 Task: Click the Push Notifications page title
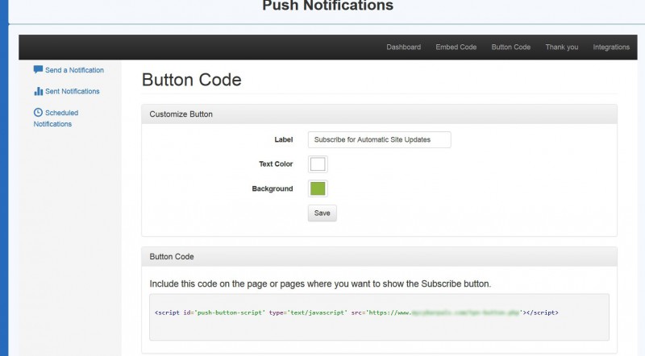pos(328,6)
